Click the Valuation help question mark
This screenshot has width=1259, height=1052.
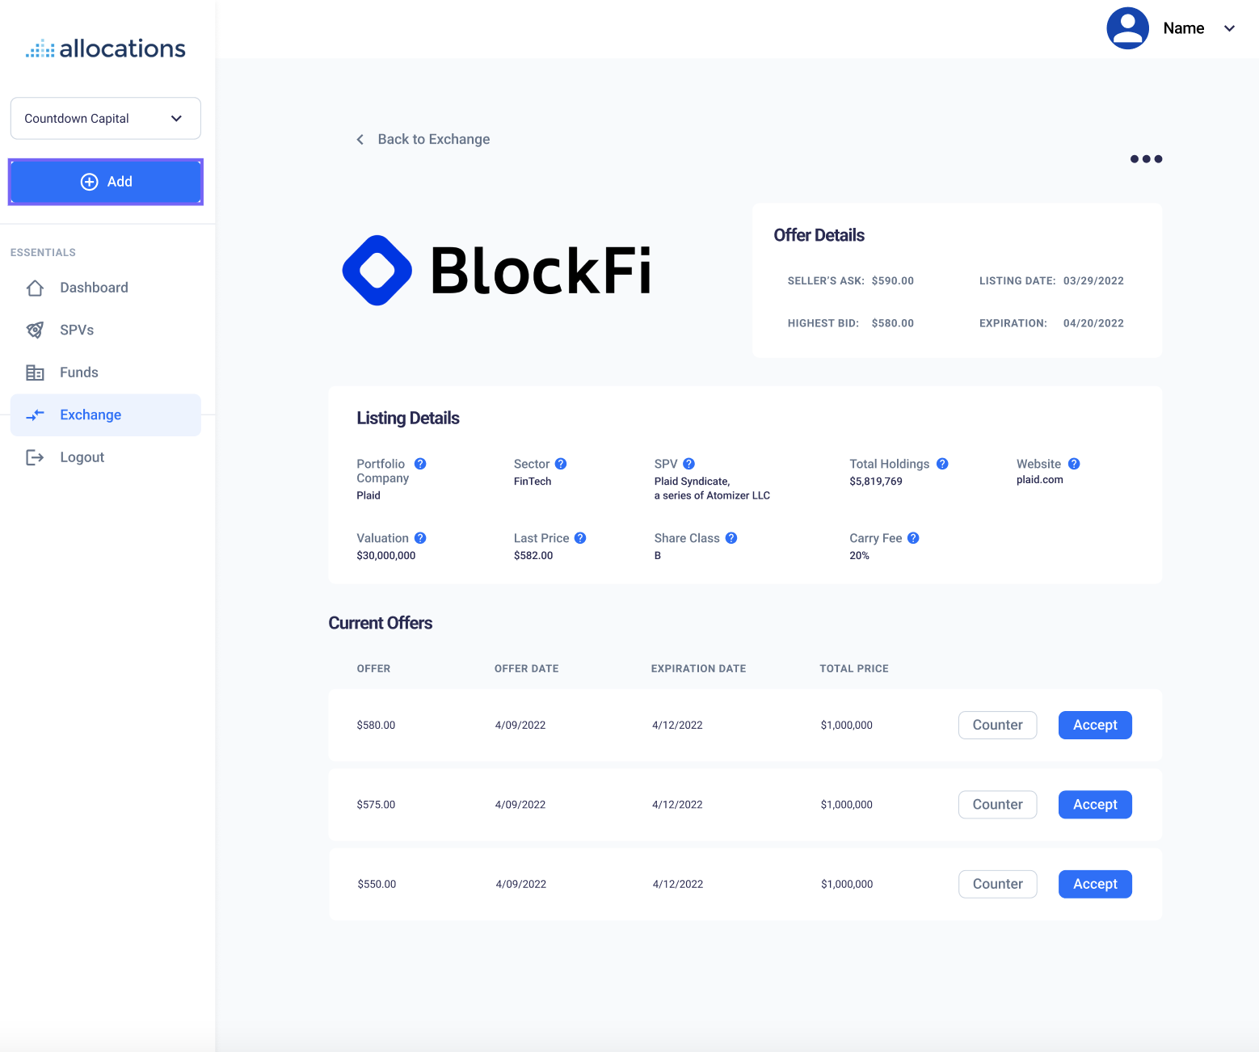click(x=420, y=538)
